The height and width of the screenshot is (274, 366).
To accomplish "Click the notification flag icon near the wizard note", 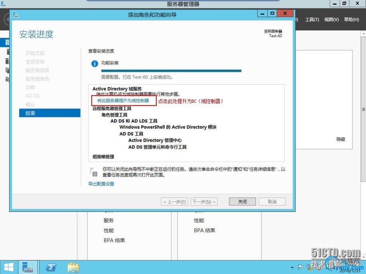I will (x=93, y=172).
